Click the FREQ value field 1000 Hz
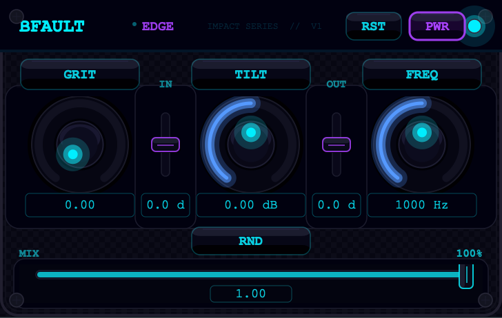Image resolution: width=502 pixels, height=318 pixels. pos(422,205)
